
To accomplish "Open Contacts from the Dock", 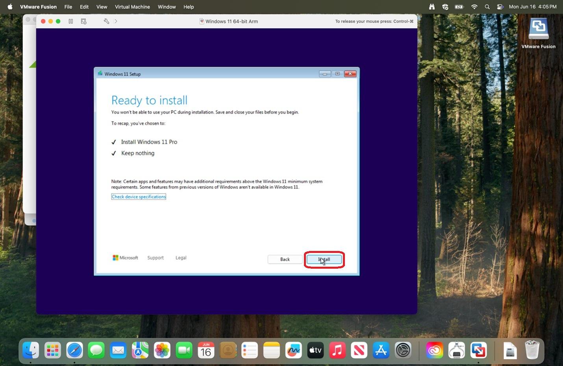I will coord(228,350).
